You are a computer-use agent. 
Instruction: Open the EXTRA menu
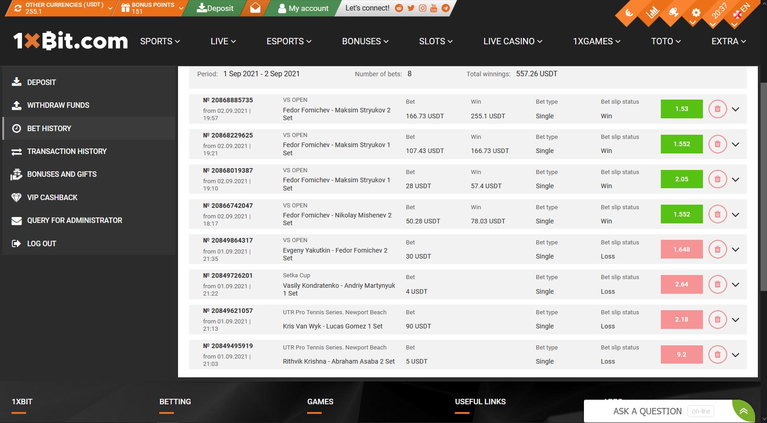[x=729, y=41]
